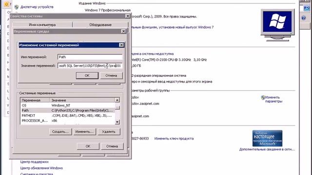Click the Windows logo monitor image
Screen dimensions: 312x175
[277, 25]
